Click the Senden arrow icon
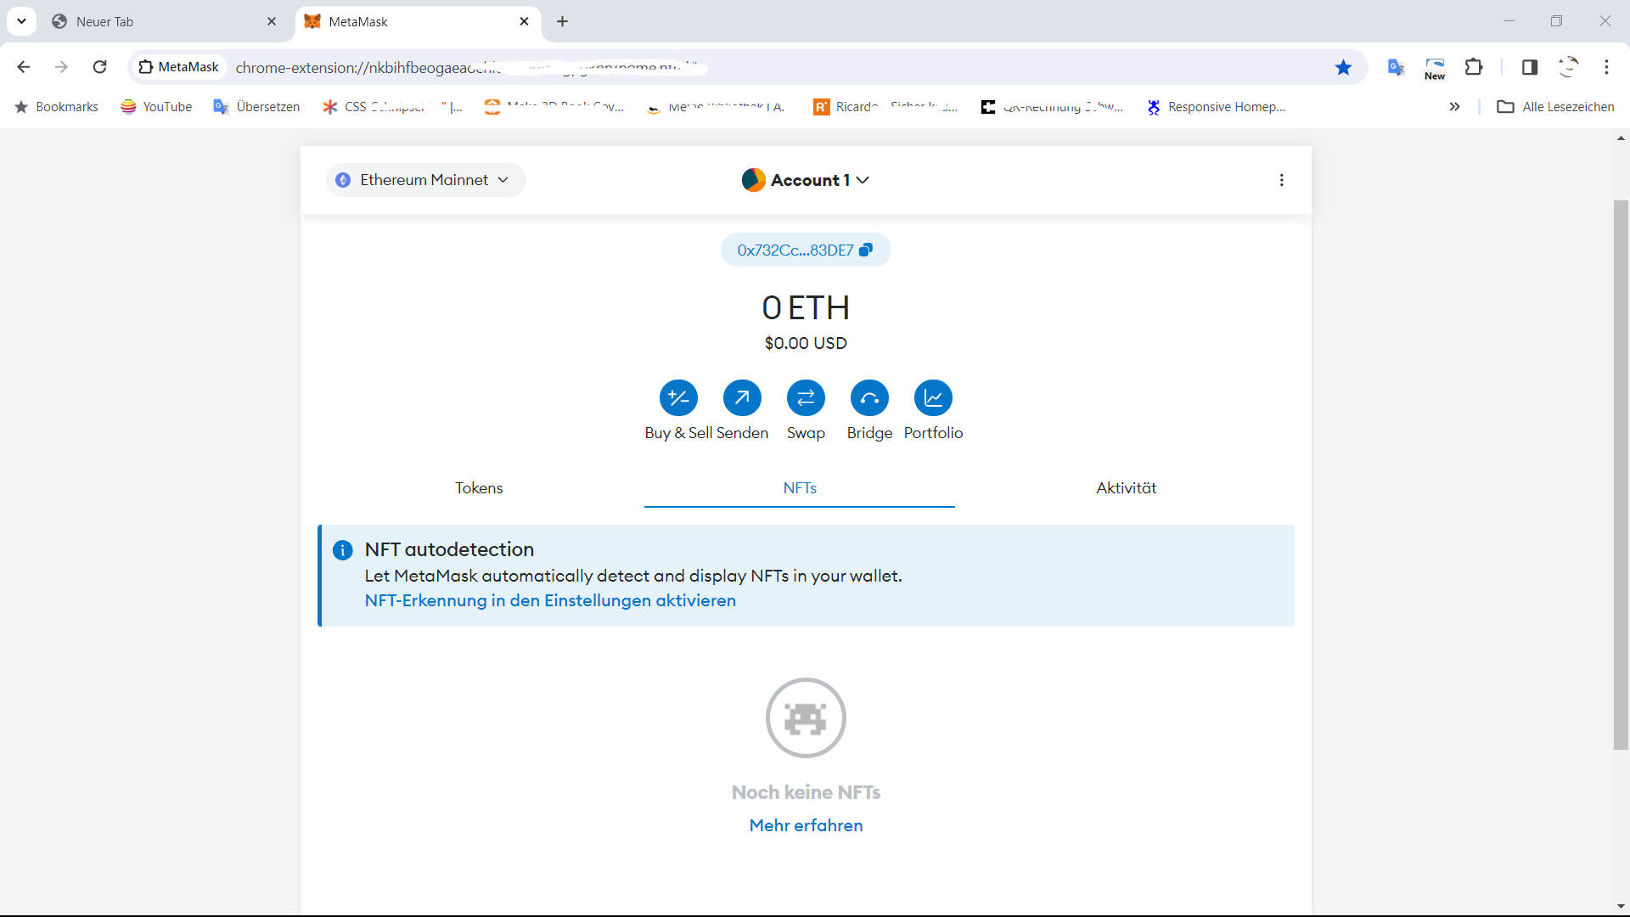The height and width of the screenshot is (917, 1630). [x=742, y=397]
